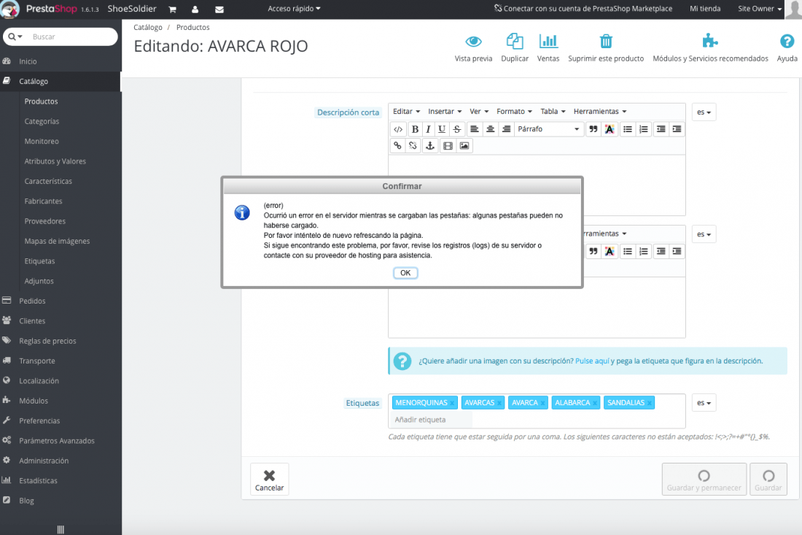Open the envelope messages icon
The height and width of the screenshot is (535, 802).
pos(219,9)
